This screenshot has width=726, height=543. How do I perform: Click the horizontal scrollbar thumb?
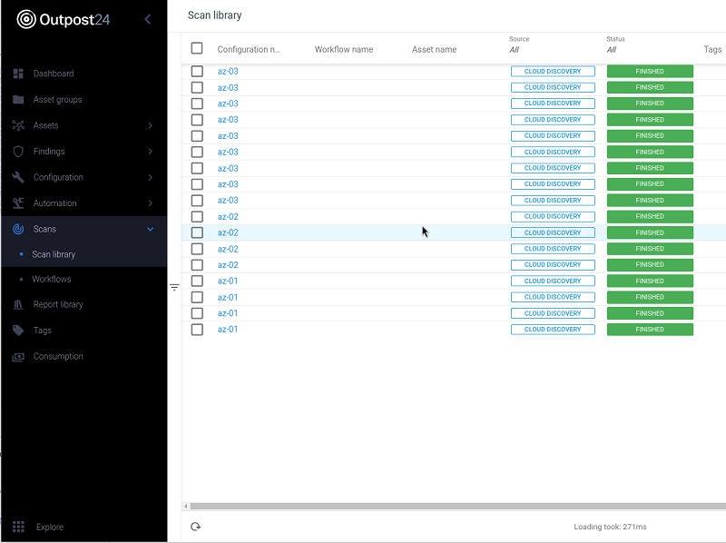click(x=458, y=506)
